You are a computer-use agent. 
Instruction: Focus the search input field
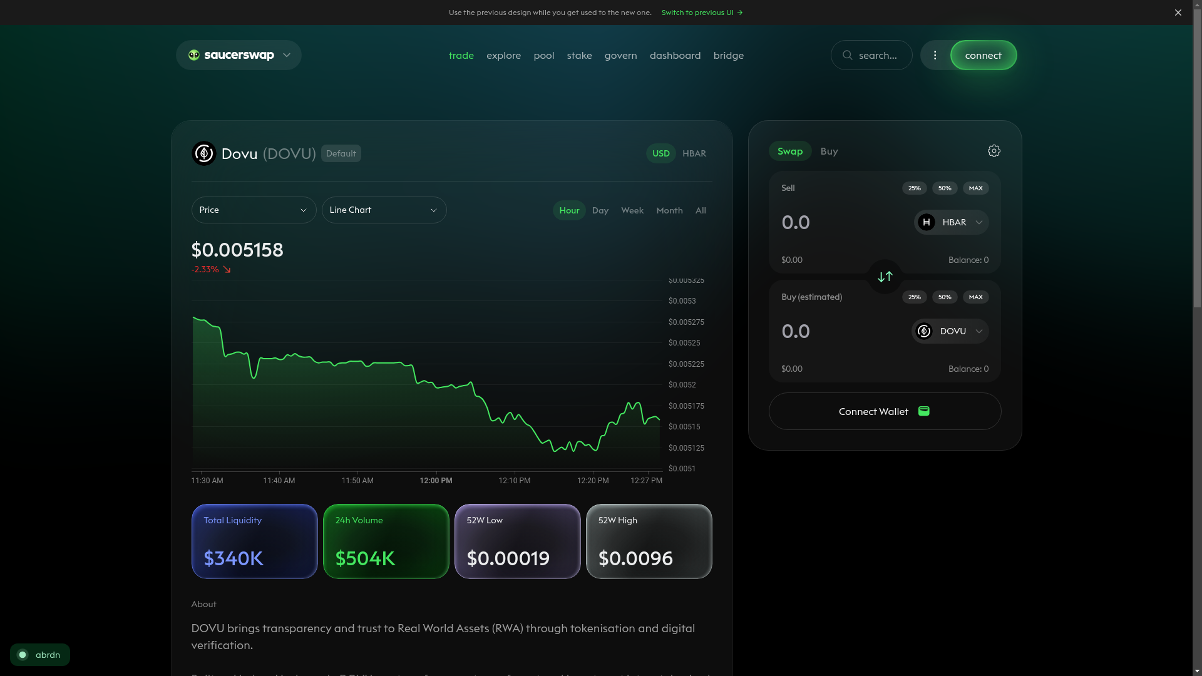[x=871, y=55]
